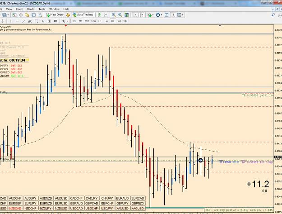Open the Market Watch panel icon
Viewport: 282px width, 214px height.
[14, 15]
